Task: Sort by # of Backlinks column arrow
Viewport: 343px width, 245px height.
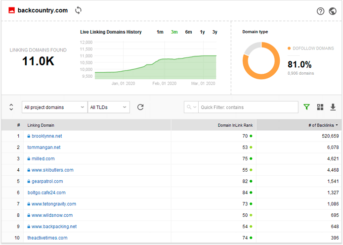Action: click(337, 125)
